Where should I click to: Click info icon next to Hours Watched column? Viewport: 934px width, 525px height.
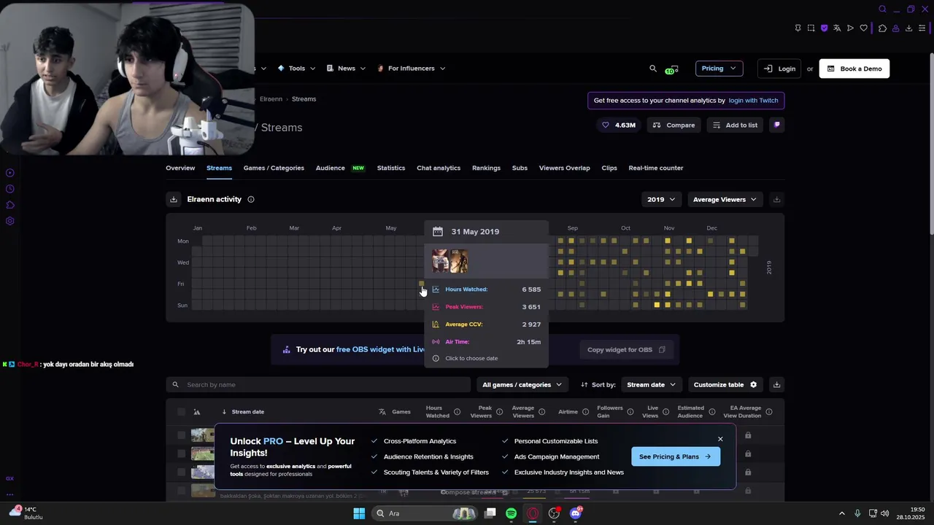click(x=458, y=412)
